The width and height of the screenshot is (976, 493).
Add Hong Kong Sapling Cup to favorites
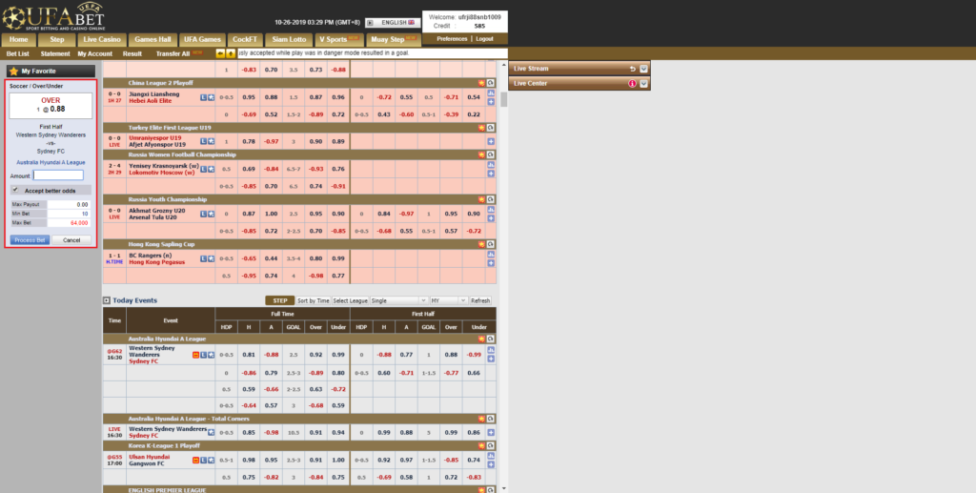481,244
